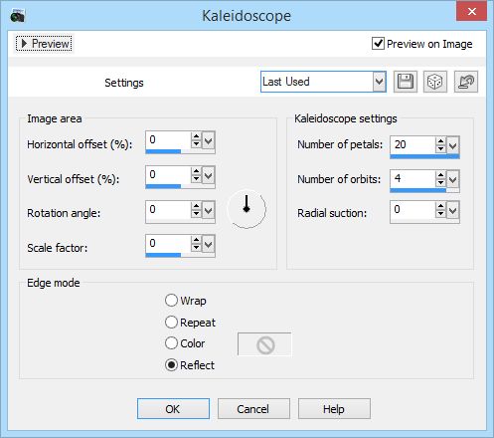Click the OK button
Screen dimensions: 494x438
pos(173,409)
